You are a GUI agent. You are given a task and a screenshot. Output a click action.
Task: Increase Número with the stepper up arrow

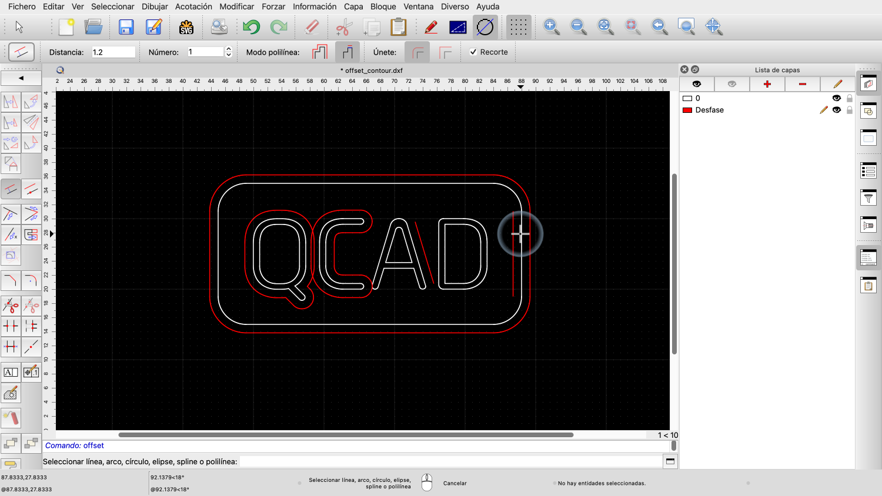point(229,49)
